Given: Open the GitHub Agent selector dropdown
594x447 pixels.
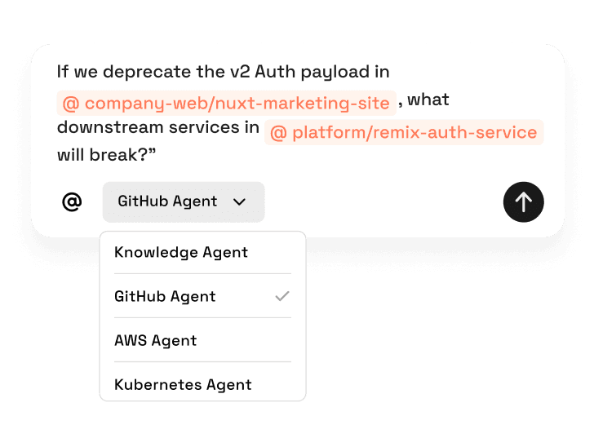Looking at the screenshot, I should tap(183, 201).
